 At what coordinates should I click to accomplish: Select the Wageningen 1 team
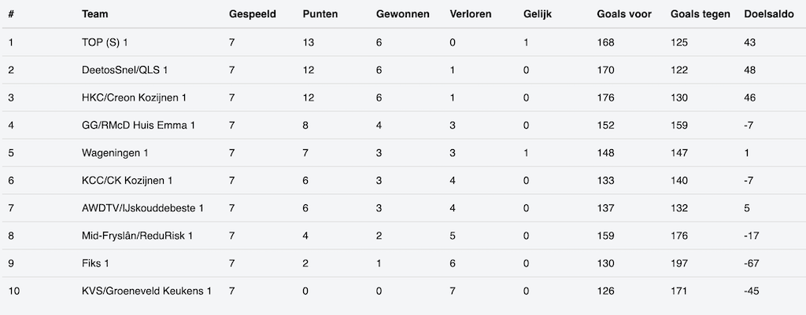(x=115, y=152)
